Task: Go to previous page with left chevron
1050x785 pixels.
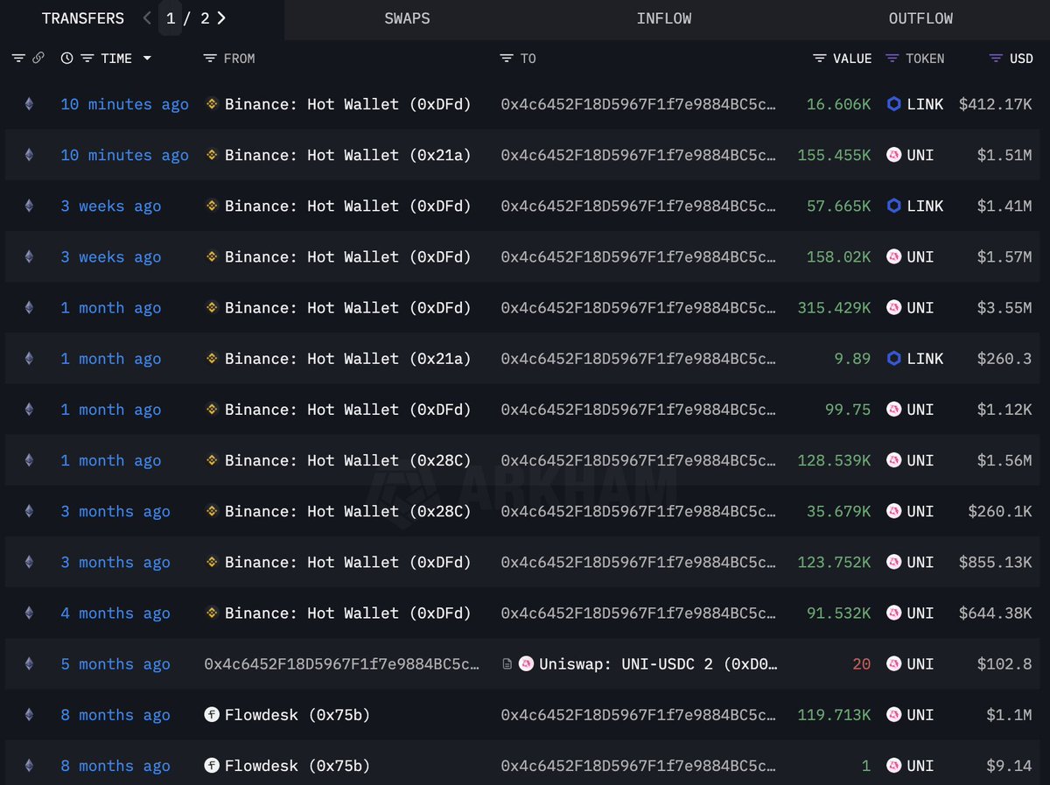Action: [147, 18]
